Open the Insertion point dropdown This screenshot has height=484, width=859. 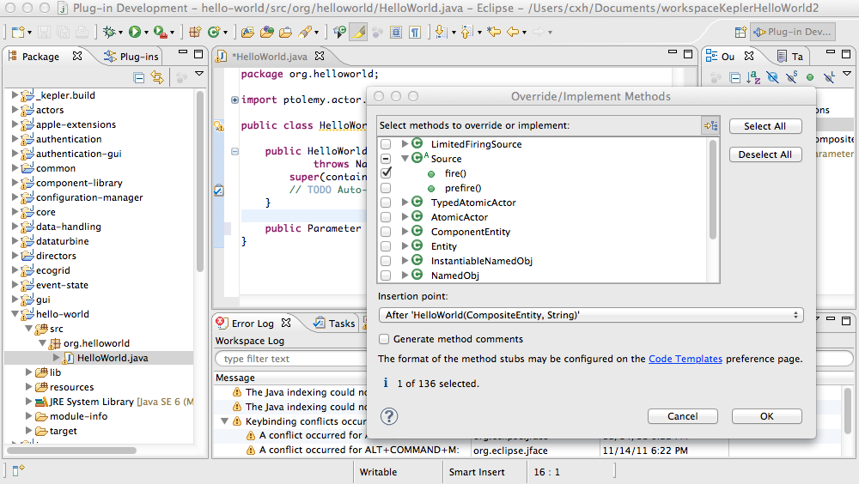591,315
